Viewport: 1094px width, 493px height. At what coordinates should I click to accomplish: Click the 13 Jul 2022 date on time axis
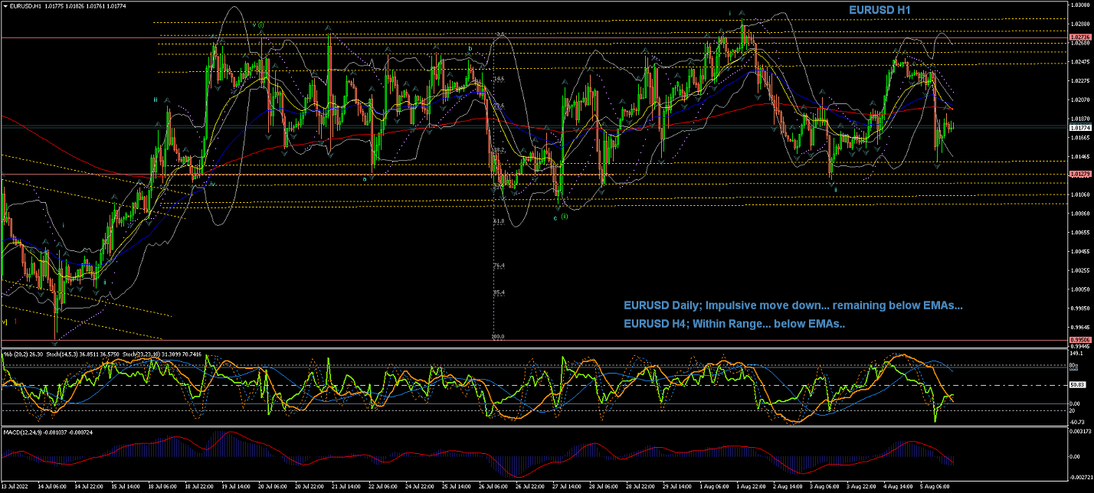[17, 487]
